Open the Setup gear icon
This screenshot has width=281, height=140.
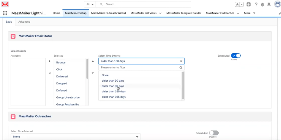pos(263,4)
